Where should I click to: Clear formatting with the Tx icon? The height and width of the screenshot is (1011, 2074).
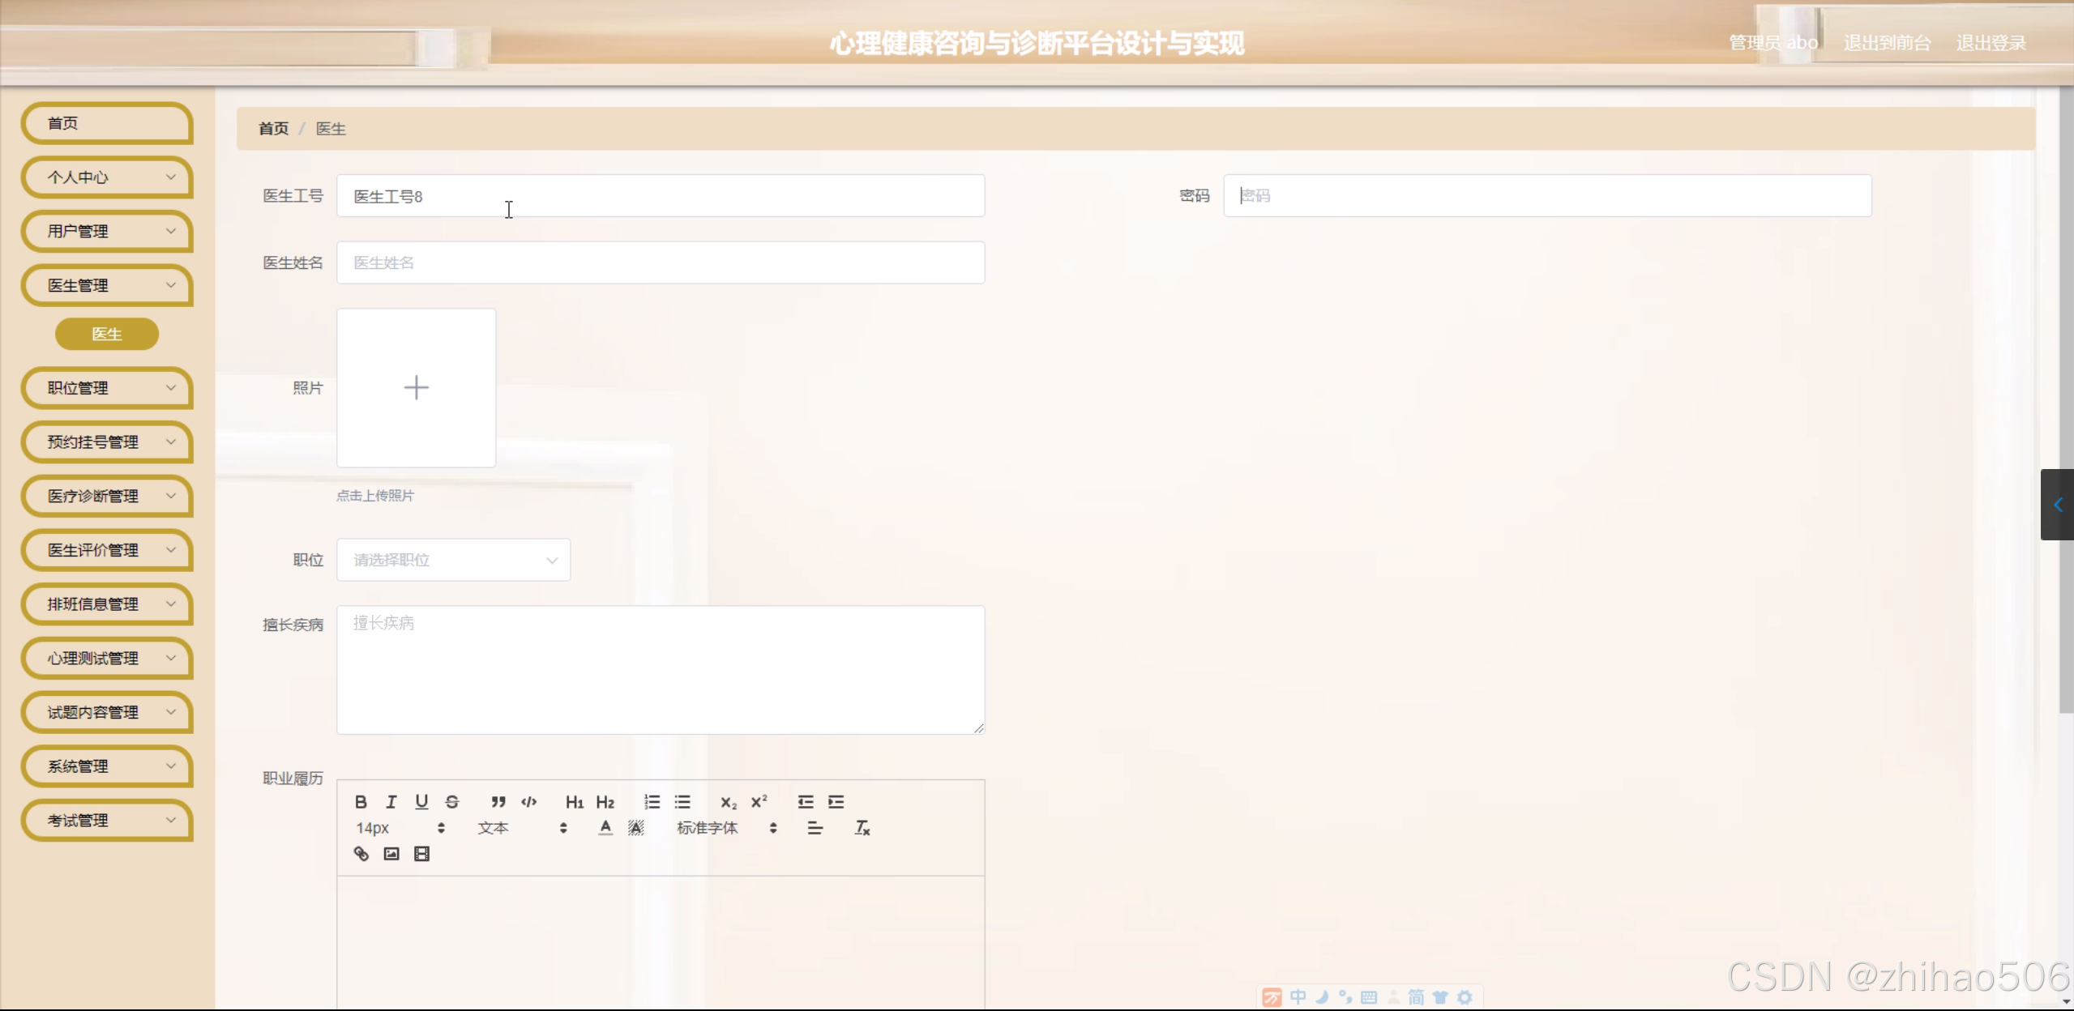pos(862,828)
